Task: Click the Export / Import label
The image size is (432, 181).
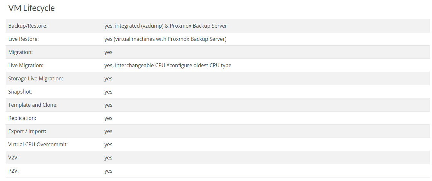Action: (x=27, y=131)
